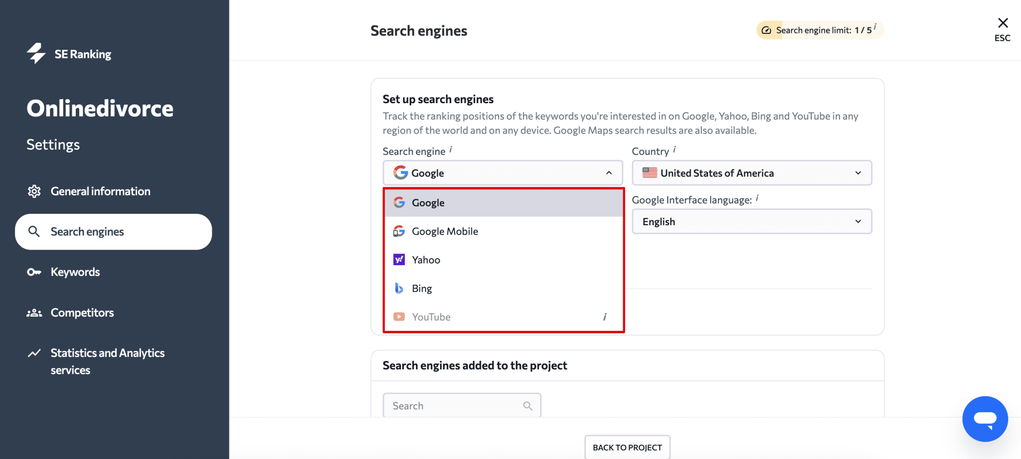Click the gear icon next to General information

[34, 191]
